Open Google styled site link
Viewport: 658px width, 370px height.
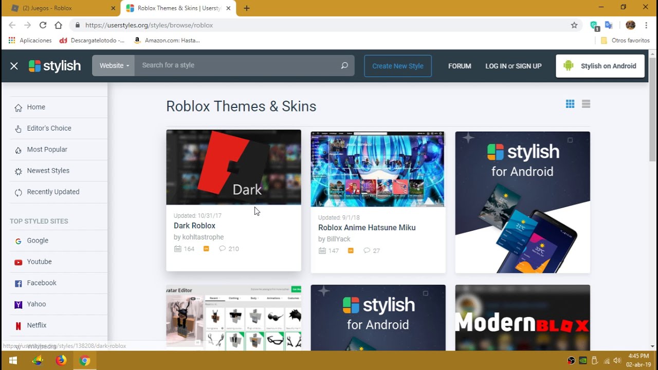tap(38, 240)
